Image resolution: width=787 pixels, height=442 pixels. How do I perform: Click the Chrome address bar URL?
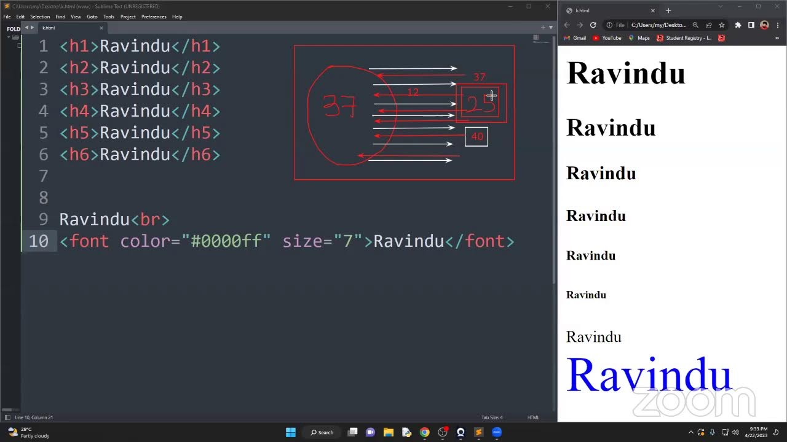point(658,25)
